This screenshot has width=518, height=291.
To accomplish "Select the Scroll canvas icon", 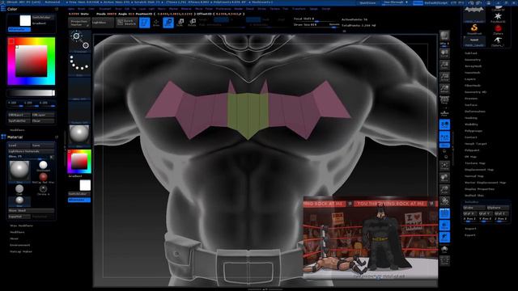I will click(444, 54).
